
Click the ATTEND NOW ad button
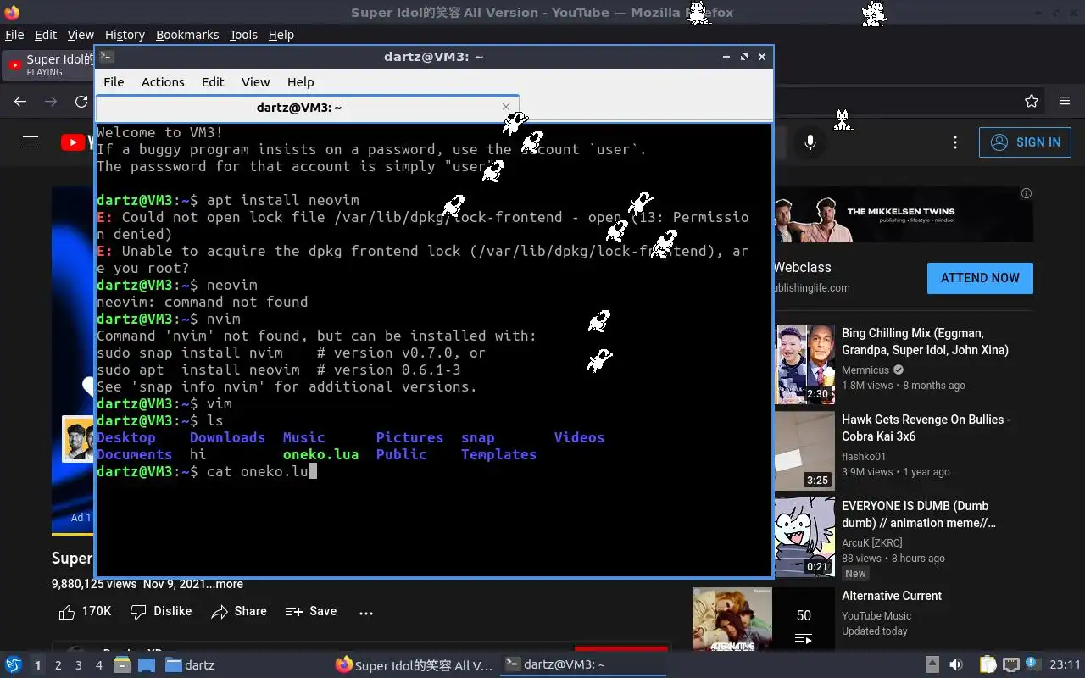(980, 278)
